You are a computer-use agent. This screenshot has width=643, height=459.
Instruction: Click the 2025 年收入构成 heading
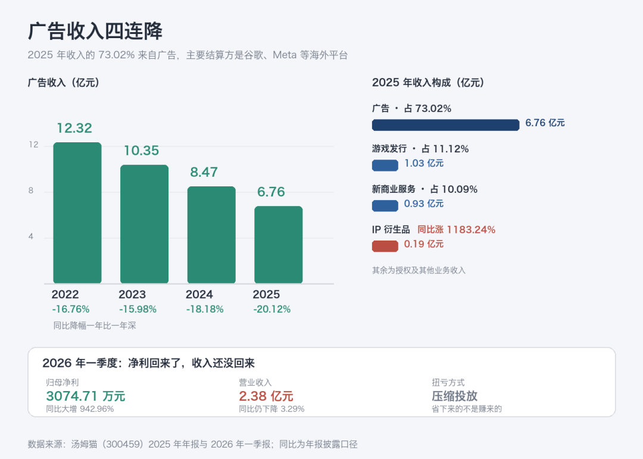(428, 82)
